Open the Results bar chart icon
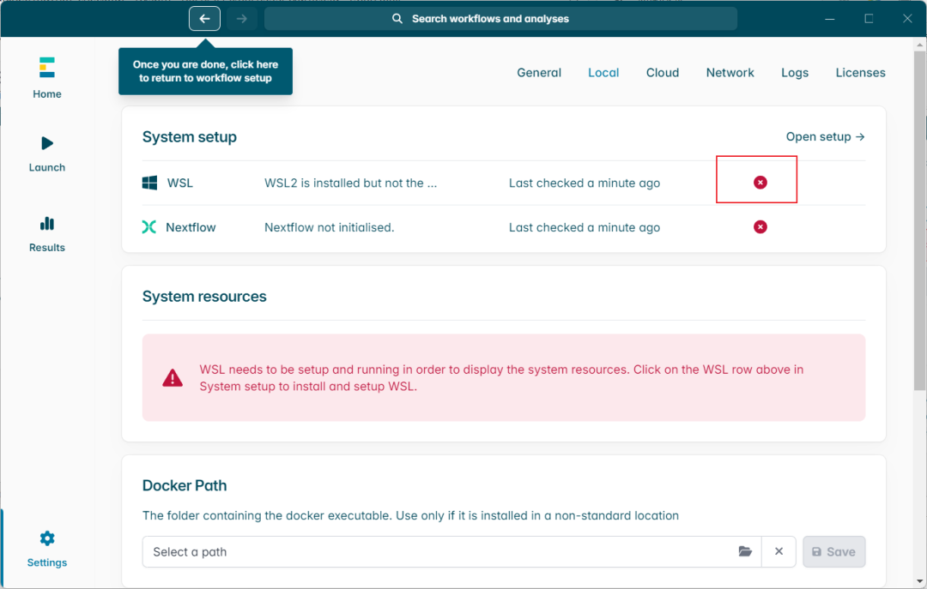927x589 pixels. (47, 224)
